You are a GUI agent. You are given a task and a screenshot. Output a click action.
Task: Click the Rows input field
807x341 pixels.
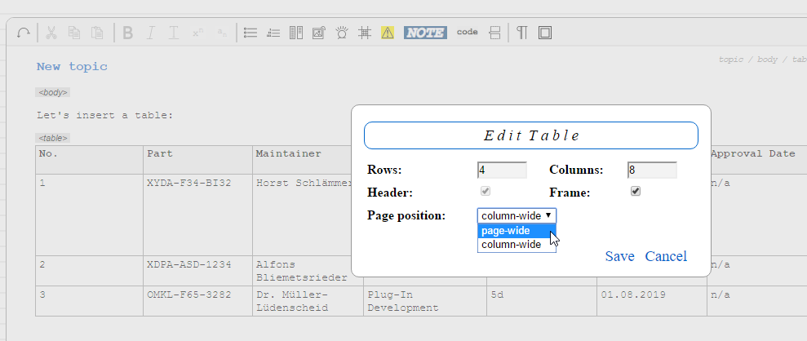click(502, 170)
